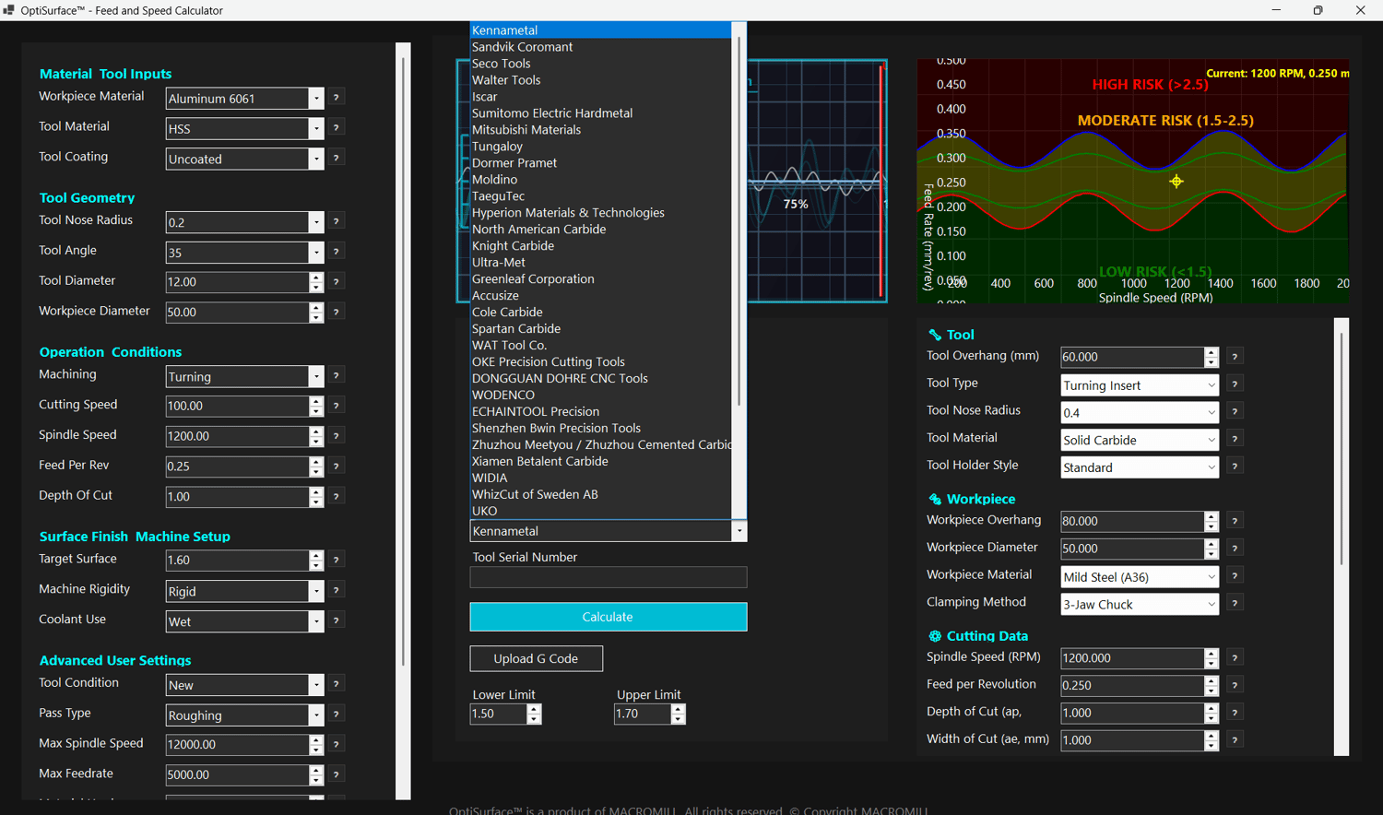Expand the Clamping Method 3-Jaw Chuck dropdown
Image resolution: width=1383 pixels, height=815 pixels.
point(1211,604)
